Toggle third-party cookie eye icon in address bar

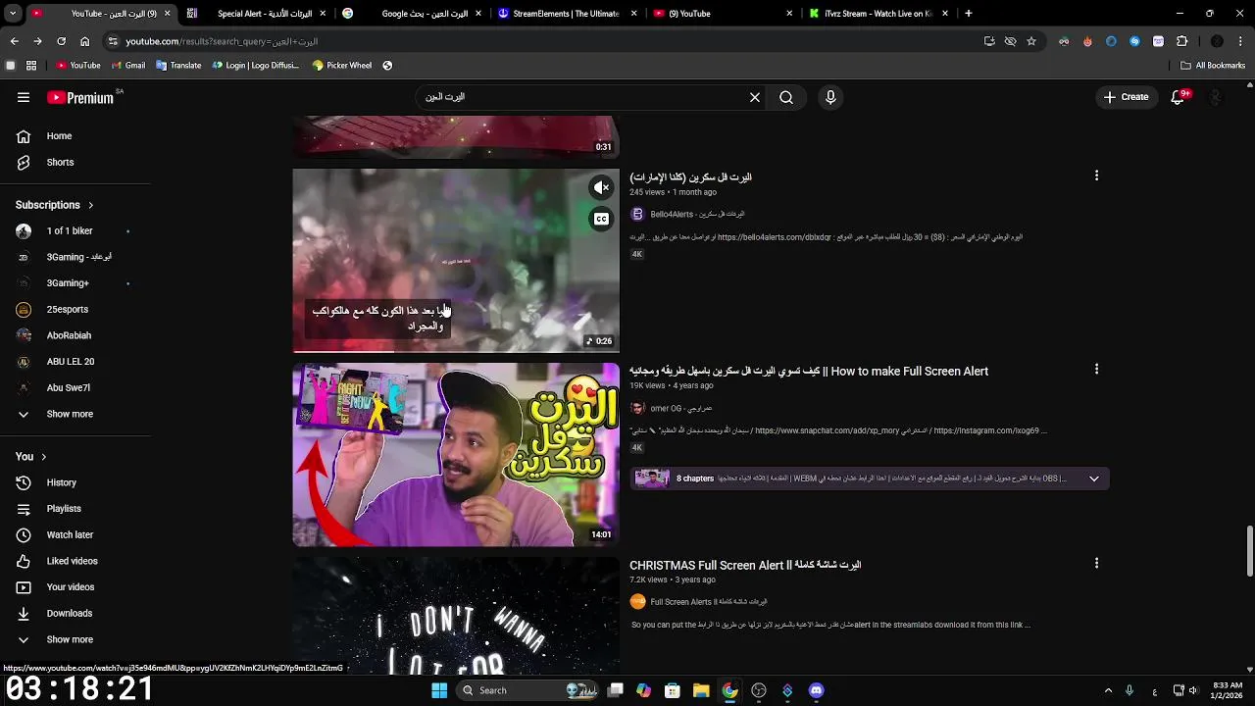point(1010,41)
